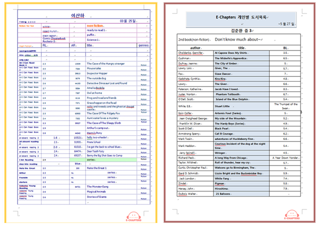Click the 'Wringer' title
Screen dimensions: 320x225
tap(220, 153)
